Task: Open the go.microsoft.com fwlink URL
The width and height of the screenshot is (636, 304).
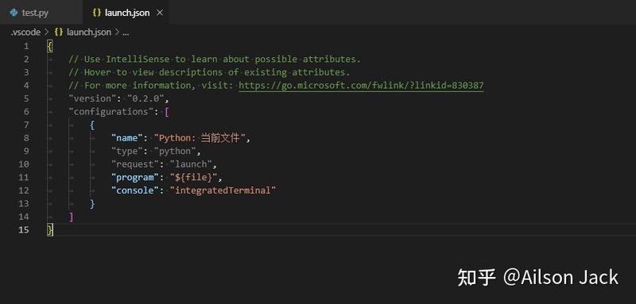Action: (361, 86)
